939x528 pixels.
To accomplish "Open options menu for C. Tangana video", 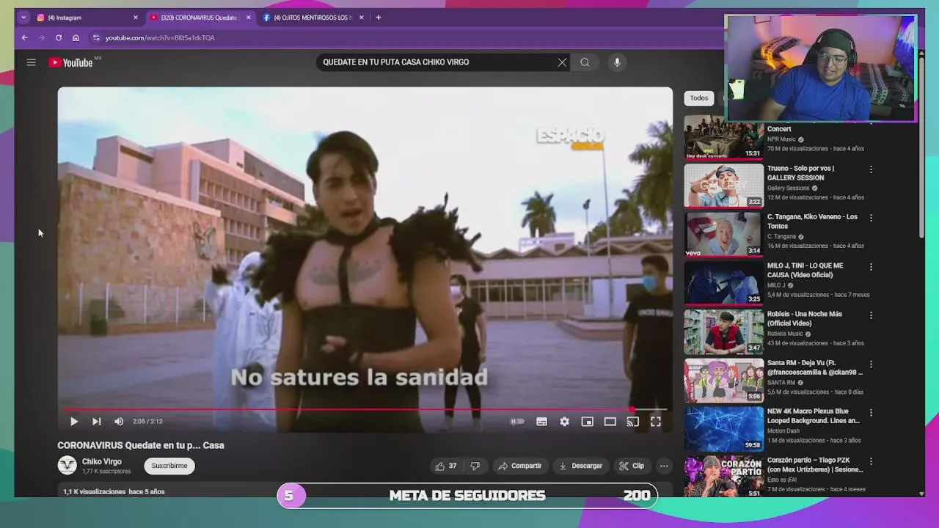I will tap(871, 218).
